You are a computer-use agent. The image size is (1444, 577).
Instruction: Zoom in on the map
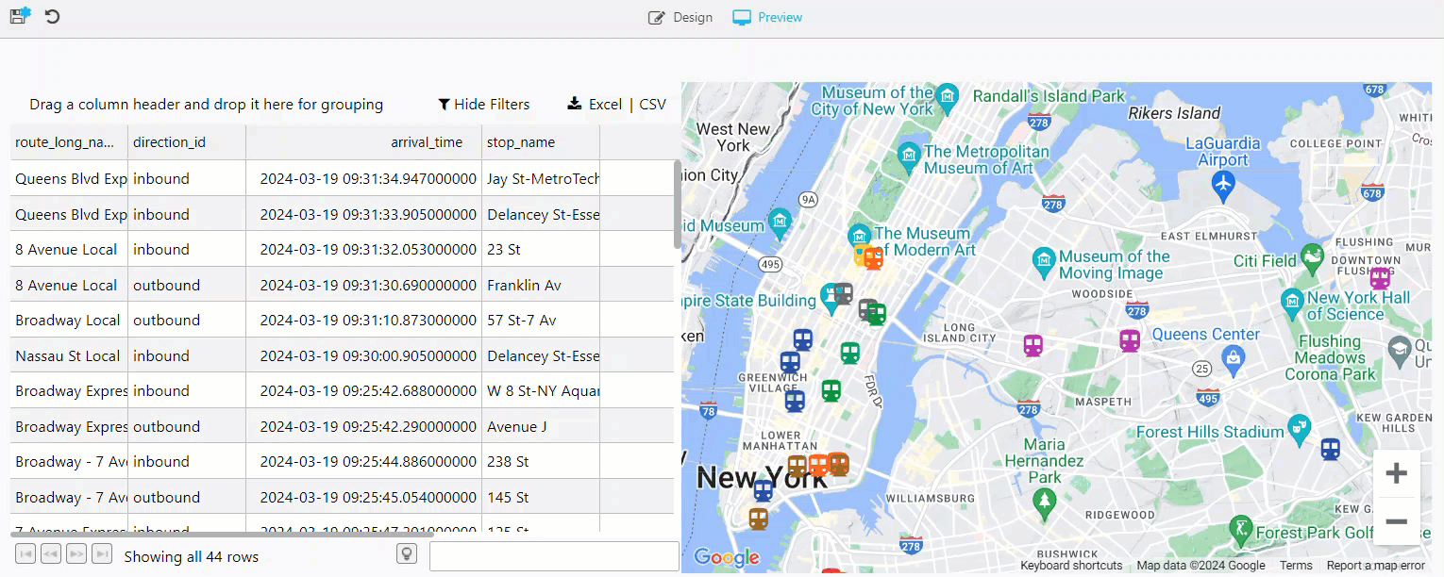click(x=1396, y=473)
